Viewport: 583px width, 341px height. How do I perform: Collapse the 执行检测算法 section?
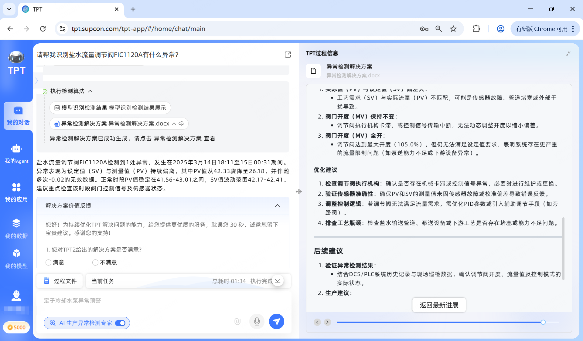point(90,91)
